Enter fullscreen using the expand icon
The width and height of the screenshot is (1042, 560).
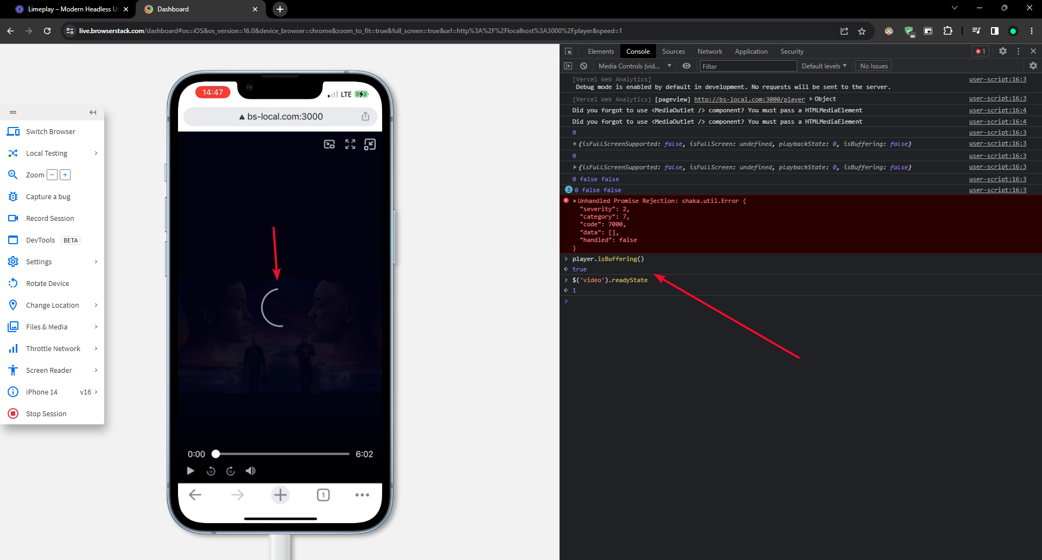point(350,144)
